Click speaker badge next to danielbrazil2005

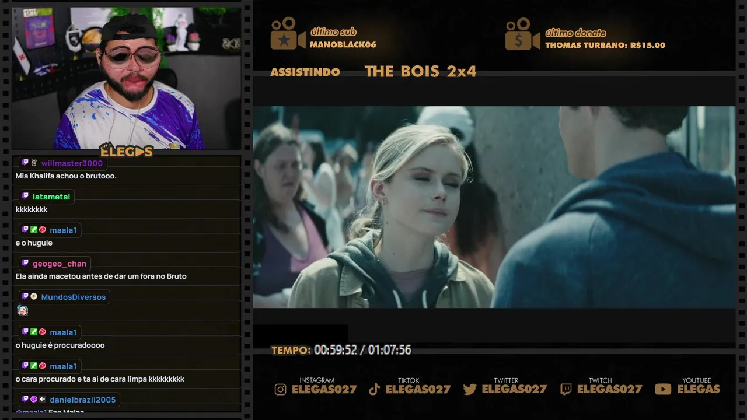[43, 400]
